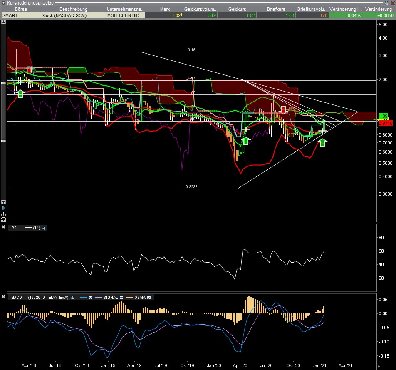
Task: Open MACD indicator settings wrench
Action: [x=72, y=298]
